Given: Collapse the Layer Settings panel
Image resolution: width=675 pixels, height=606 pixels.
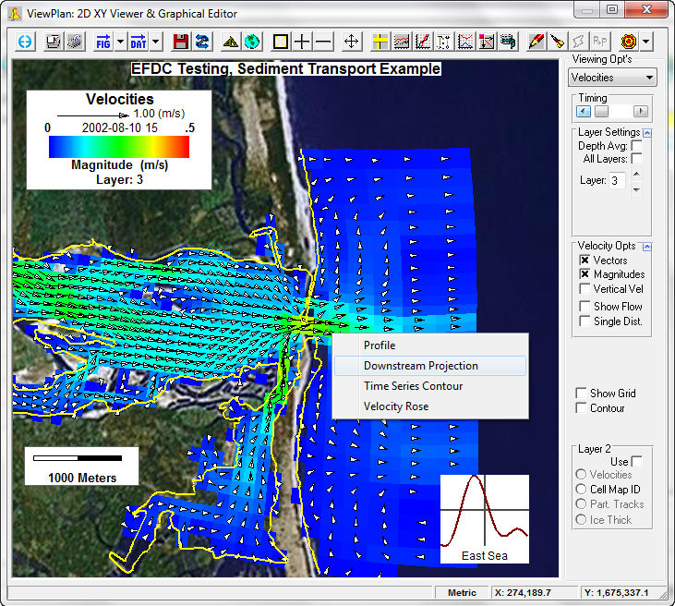Looking at the screenshot, I should click(647, 133).
